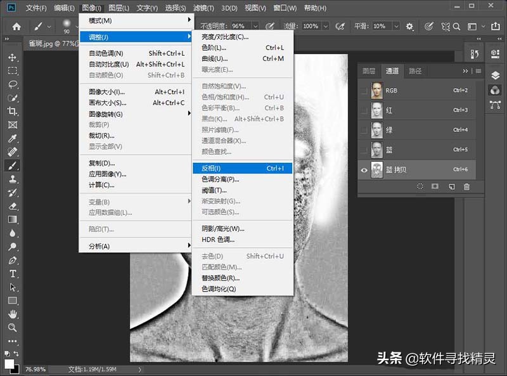Open the flow percentage dropdown
Screen dimensions: 507x376
click(x=324, y=26)
